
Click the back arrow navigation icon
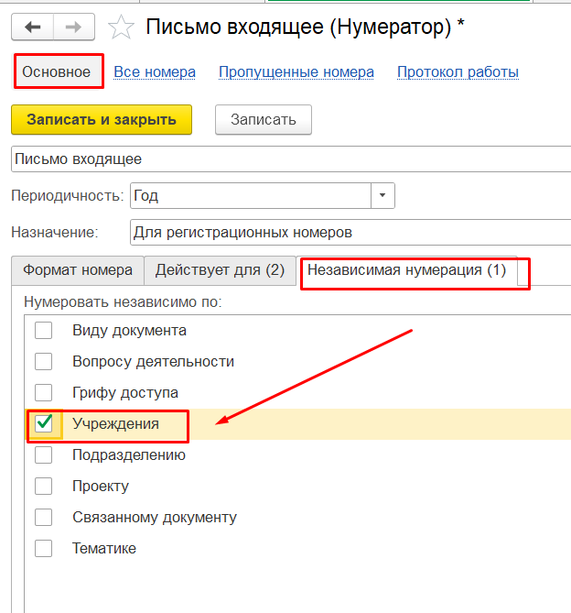pyautogui.click(x=32, y=27)
